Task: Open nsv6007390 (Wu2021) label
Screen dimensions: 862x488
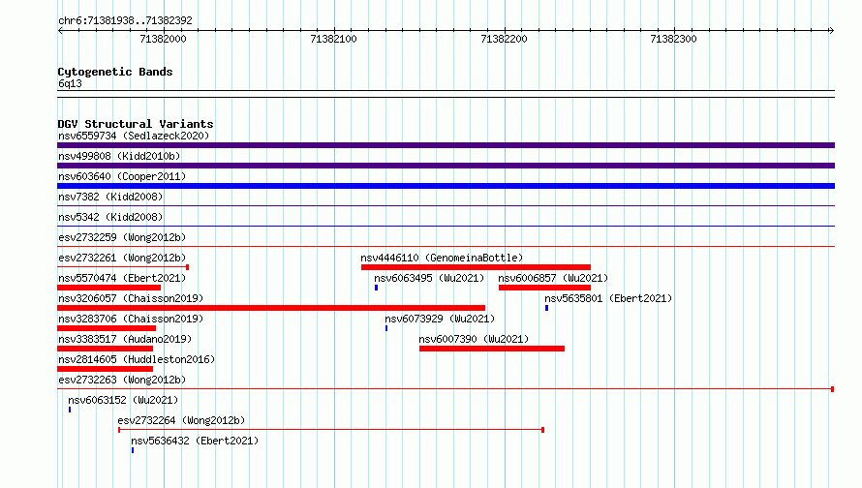Action: (474, 339)
